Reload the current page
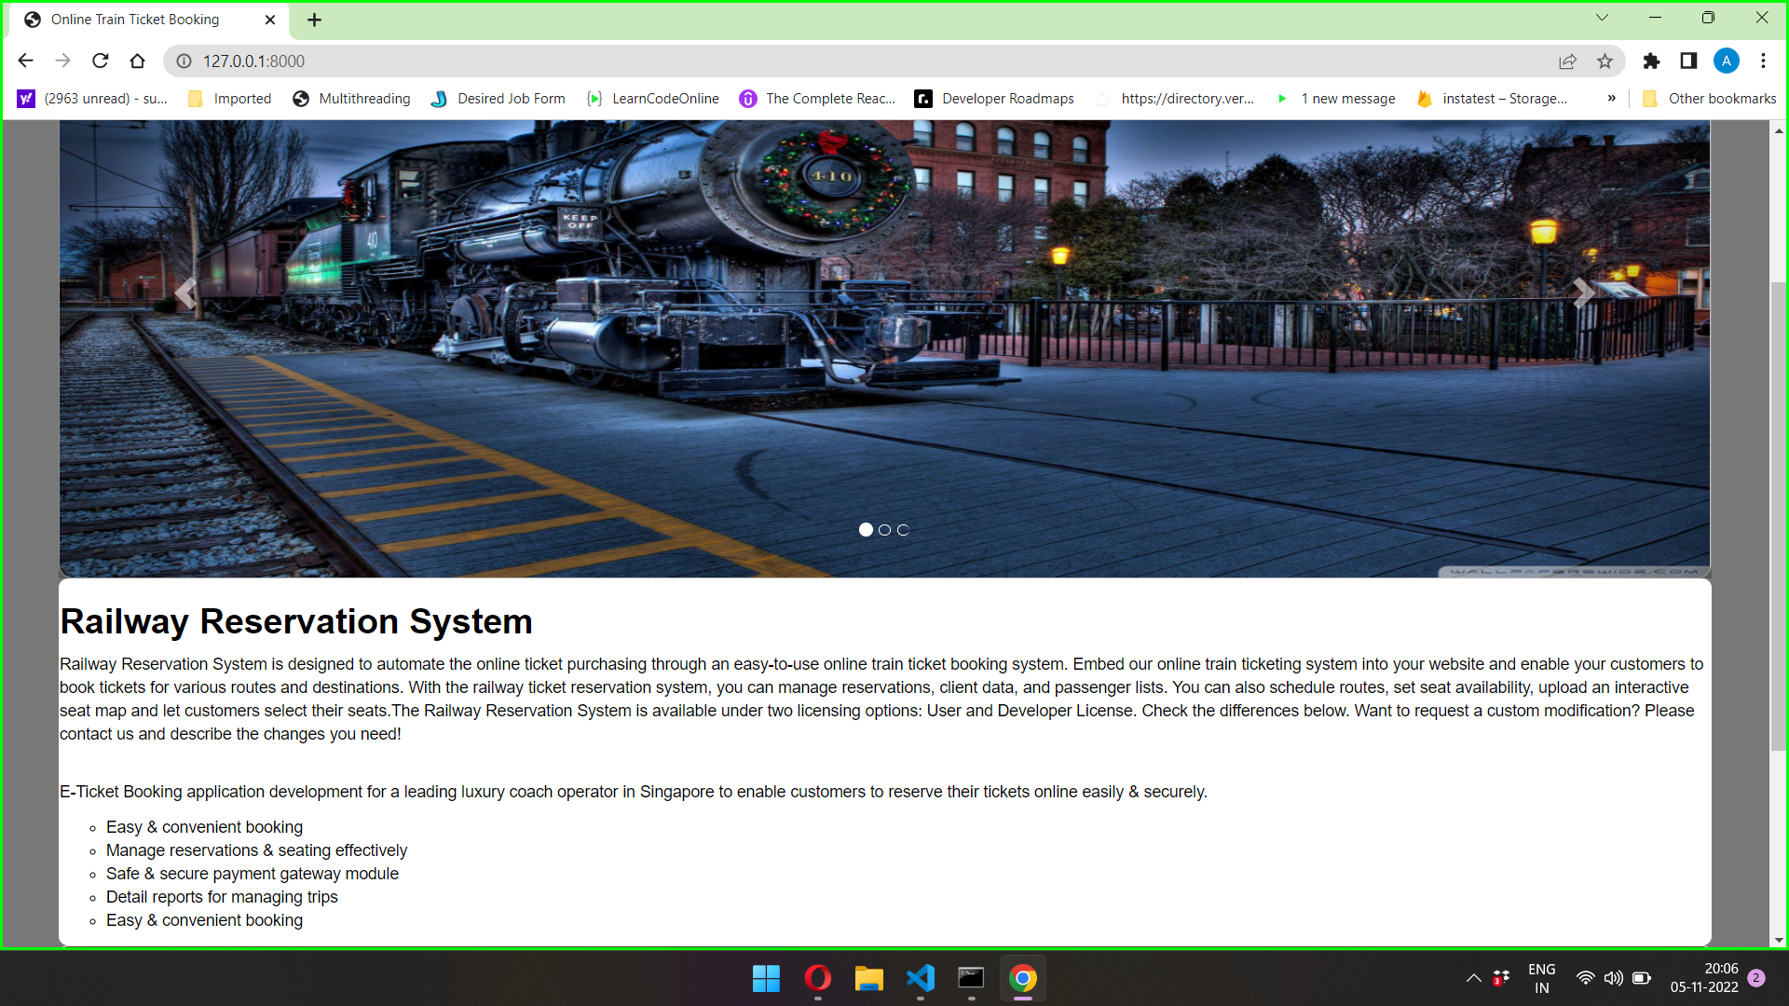 click(101, 61)
